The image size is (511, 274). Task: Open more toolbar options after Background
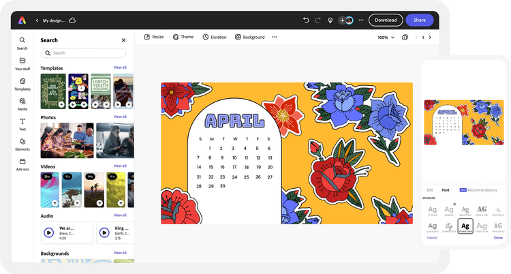[x=274, y=37]
